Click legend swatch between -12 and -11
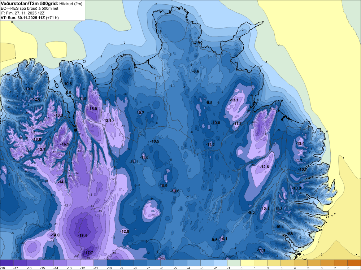361x270 pixels. coord(87,263)
